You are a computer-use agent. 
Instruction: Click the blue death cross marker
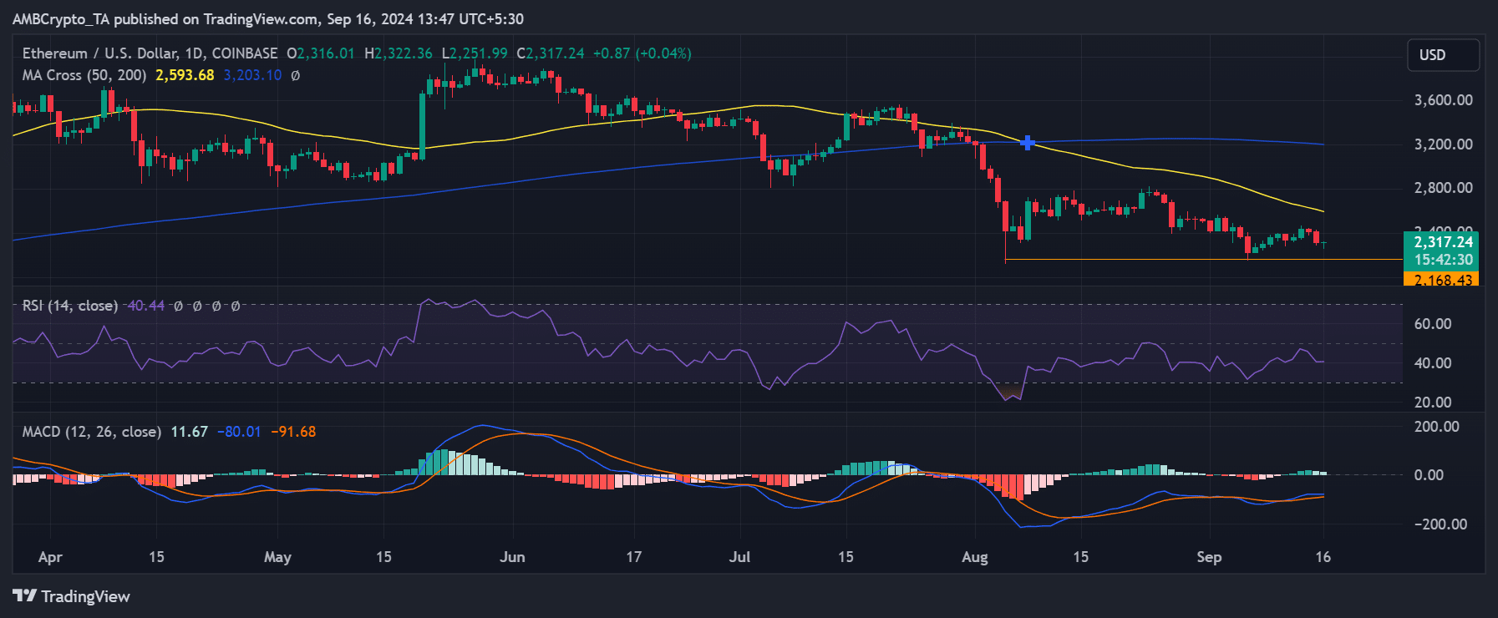pyautogui.click(x=1028, y=143)
